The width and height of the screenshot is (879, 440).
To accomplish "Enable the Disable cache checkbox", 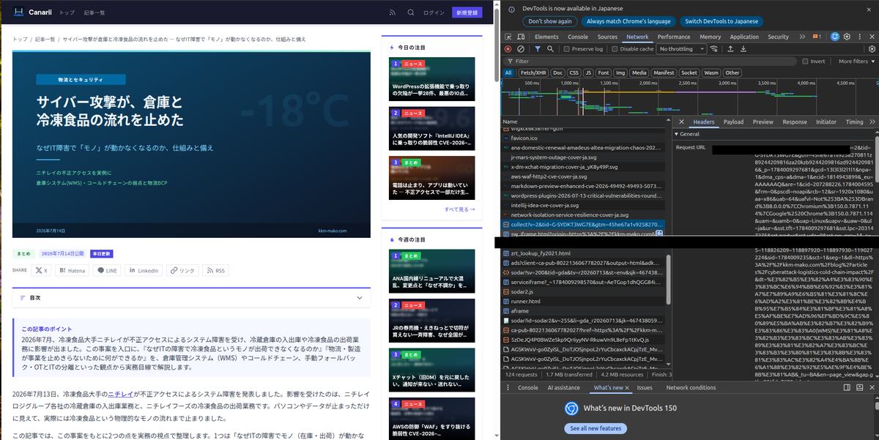I will pyautogui.click(x=614, y=49).
